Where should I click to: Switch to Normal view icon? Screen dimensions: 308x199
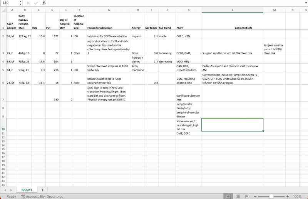228,196
